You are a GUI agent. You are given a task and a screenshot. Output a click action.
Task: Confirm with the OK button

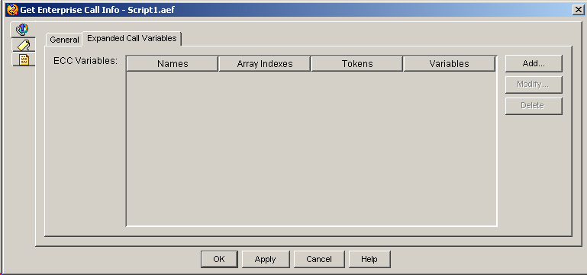tap(219, 259)
